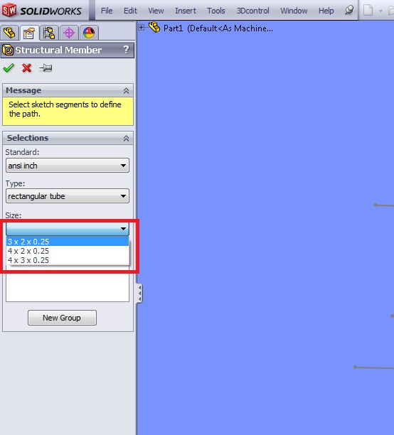Open the Window menu

pyautogui.click(x=294, y=11)
